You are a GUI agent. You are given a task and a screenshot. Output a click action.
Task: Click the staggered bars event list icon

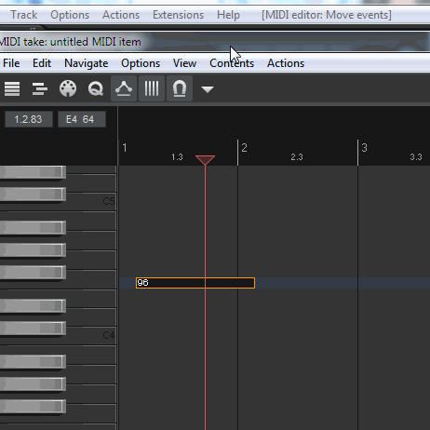40,88
